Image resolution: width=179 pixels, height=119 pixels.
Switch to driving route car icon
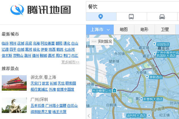[x=162, y=17]
